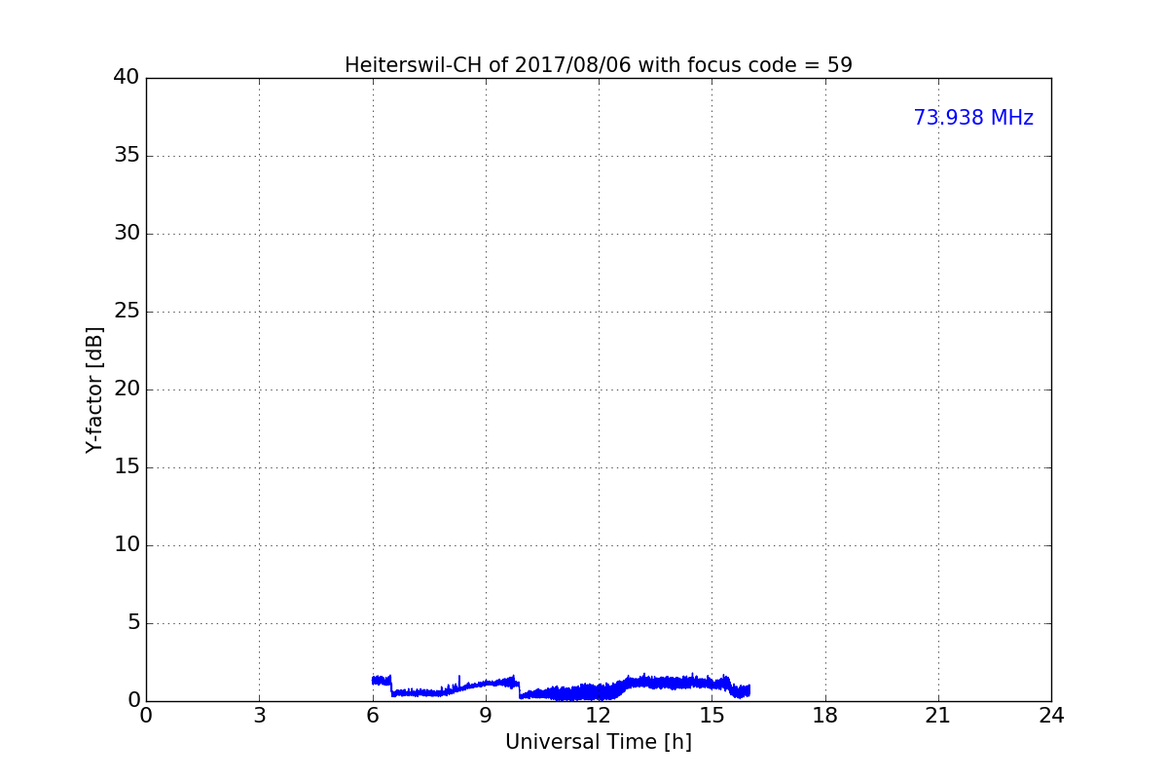Viewport: 1168px width, 779px height.
Task: Click the '73.938 MHz' frequency label
Action: coord(973,118)
